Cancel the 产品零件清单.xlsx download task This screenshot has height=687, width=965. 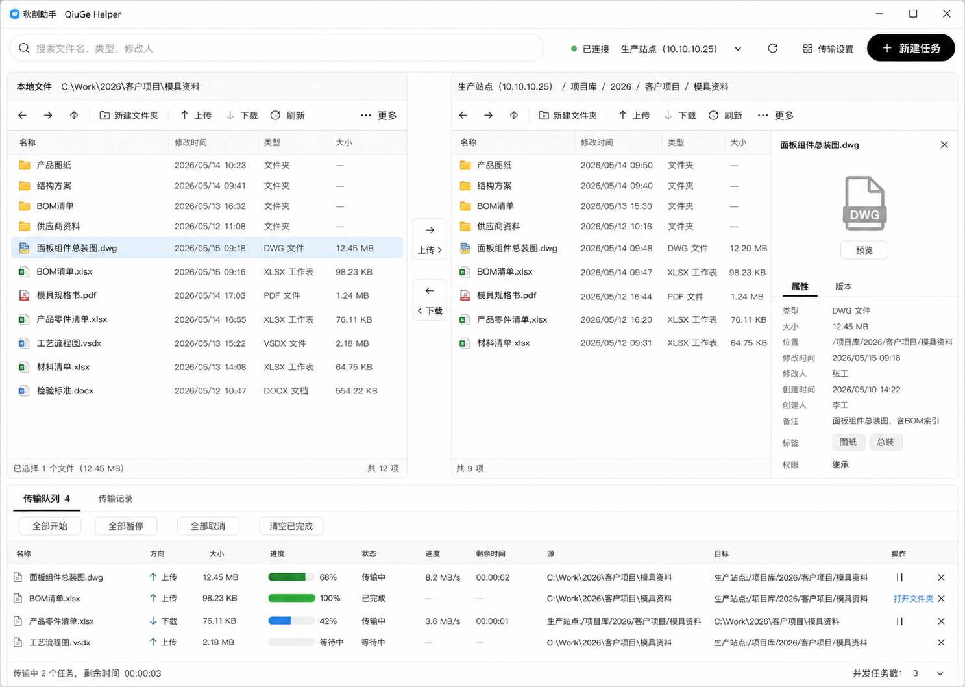941,621
